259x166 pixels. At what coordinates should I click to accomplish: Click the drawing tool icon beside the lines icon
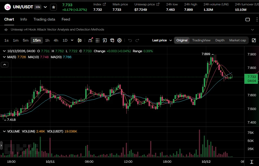point(105,40)
